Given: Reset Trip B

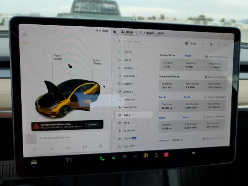Looking at the screenshot, I should 186,117.
